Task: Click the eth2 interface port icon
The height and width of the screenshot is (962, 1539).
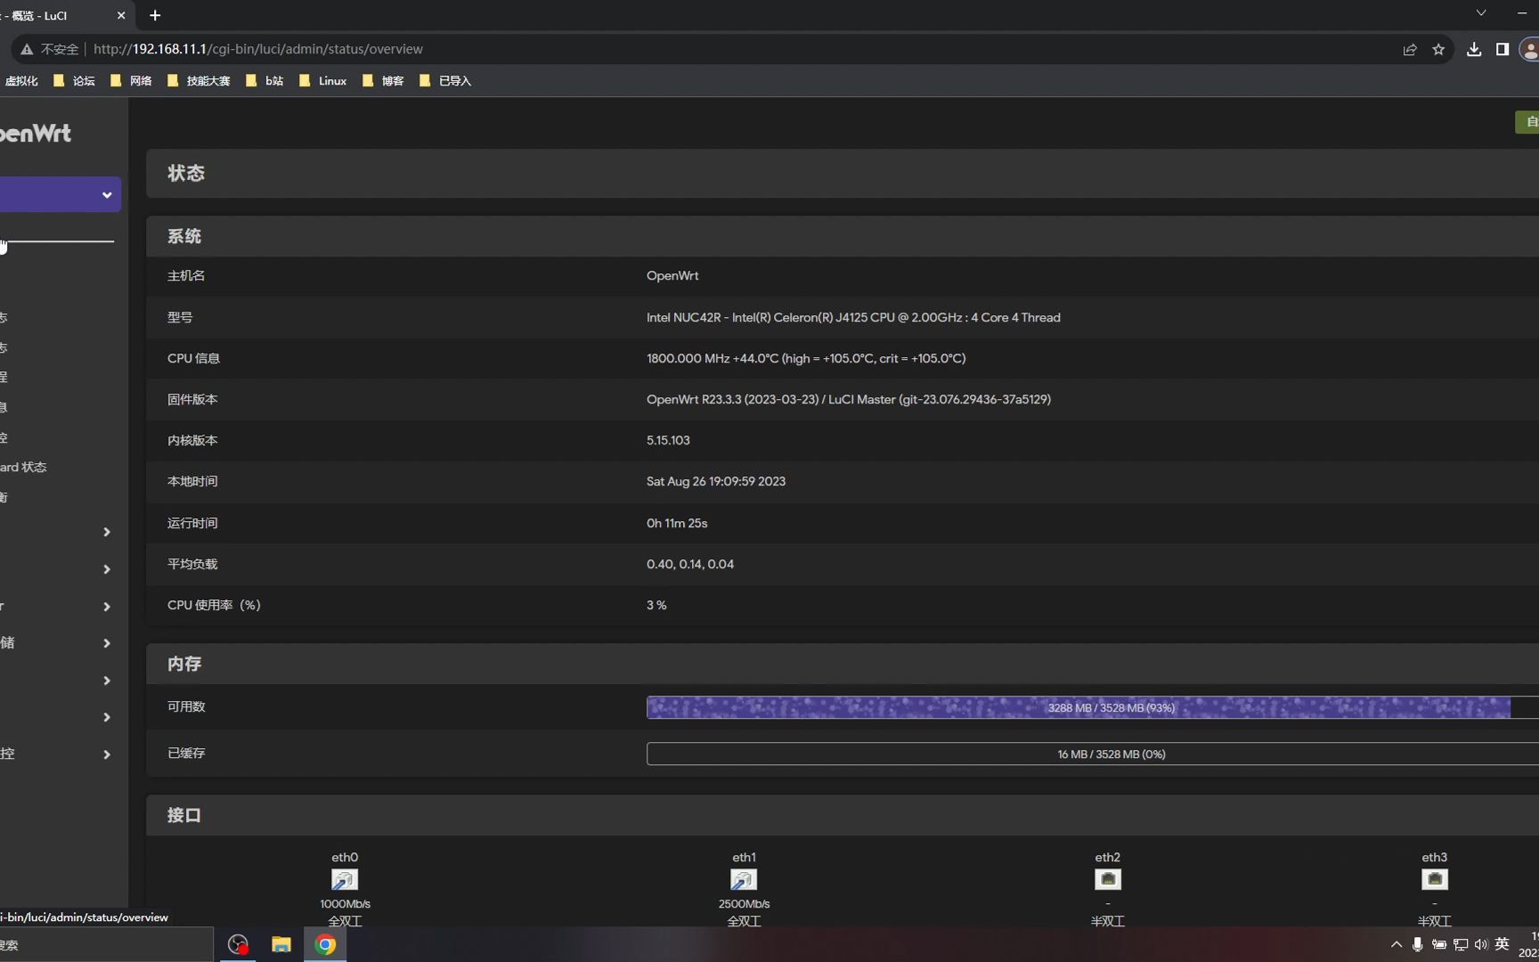Action: pyautogui.click(x=1108, y=880)
